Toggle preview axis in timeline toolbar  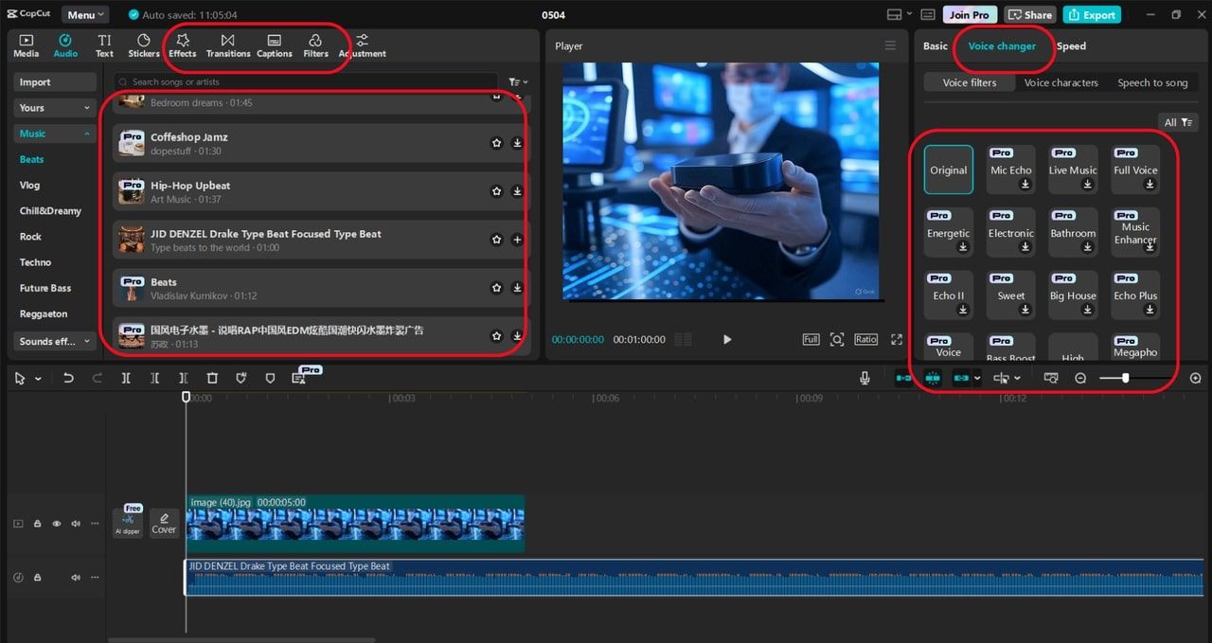1001,378
